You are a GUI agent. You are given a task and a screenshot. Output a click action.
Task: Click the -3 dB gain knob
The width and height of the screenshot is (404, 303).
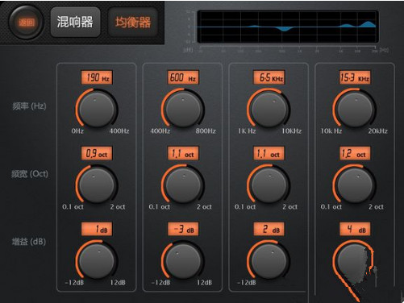(183, 261)
